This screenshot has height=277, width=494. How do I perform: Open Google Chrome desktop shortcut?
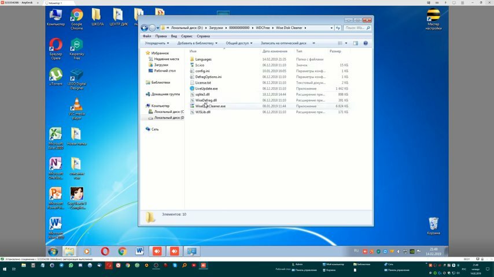click(x=76, y=20)
